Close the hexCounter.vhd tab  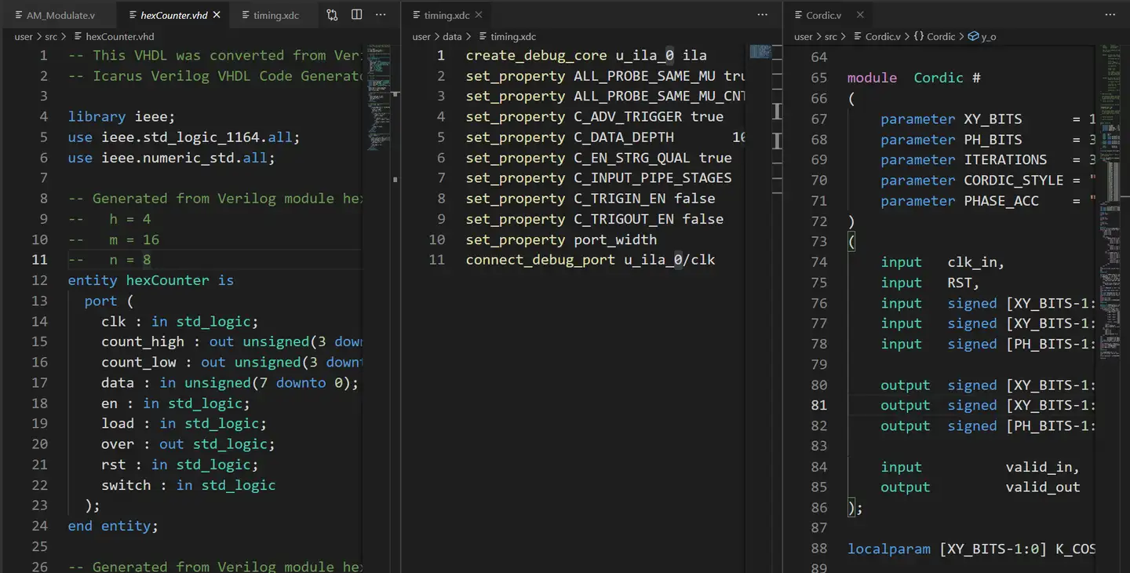pos(217,15)
